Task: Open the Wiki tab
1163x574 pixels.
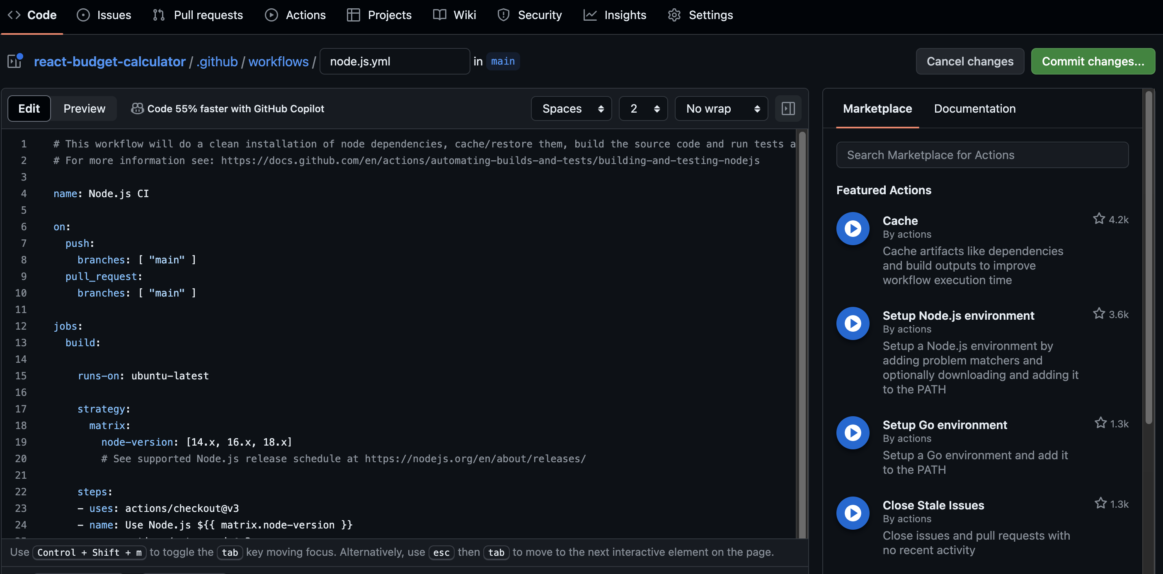Action: tap(455, 15)
